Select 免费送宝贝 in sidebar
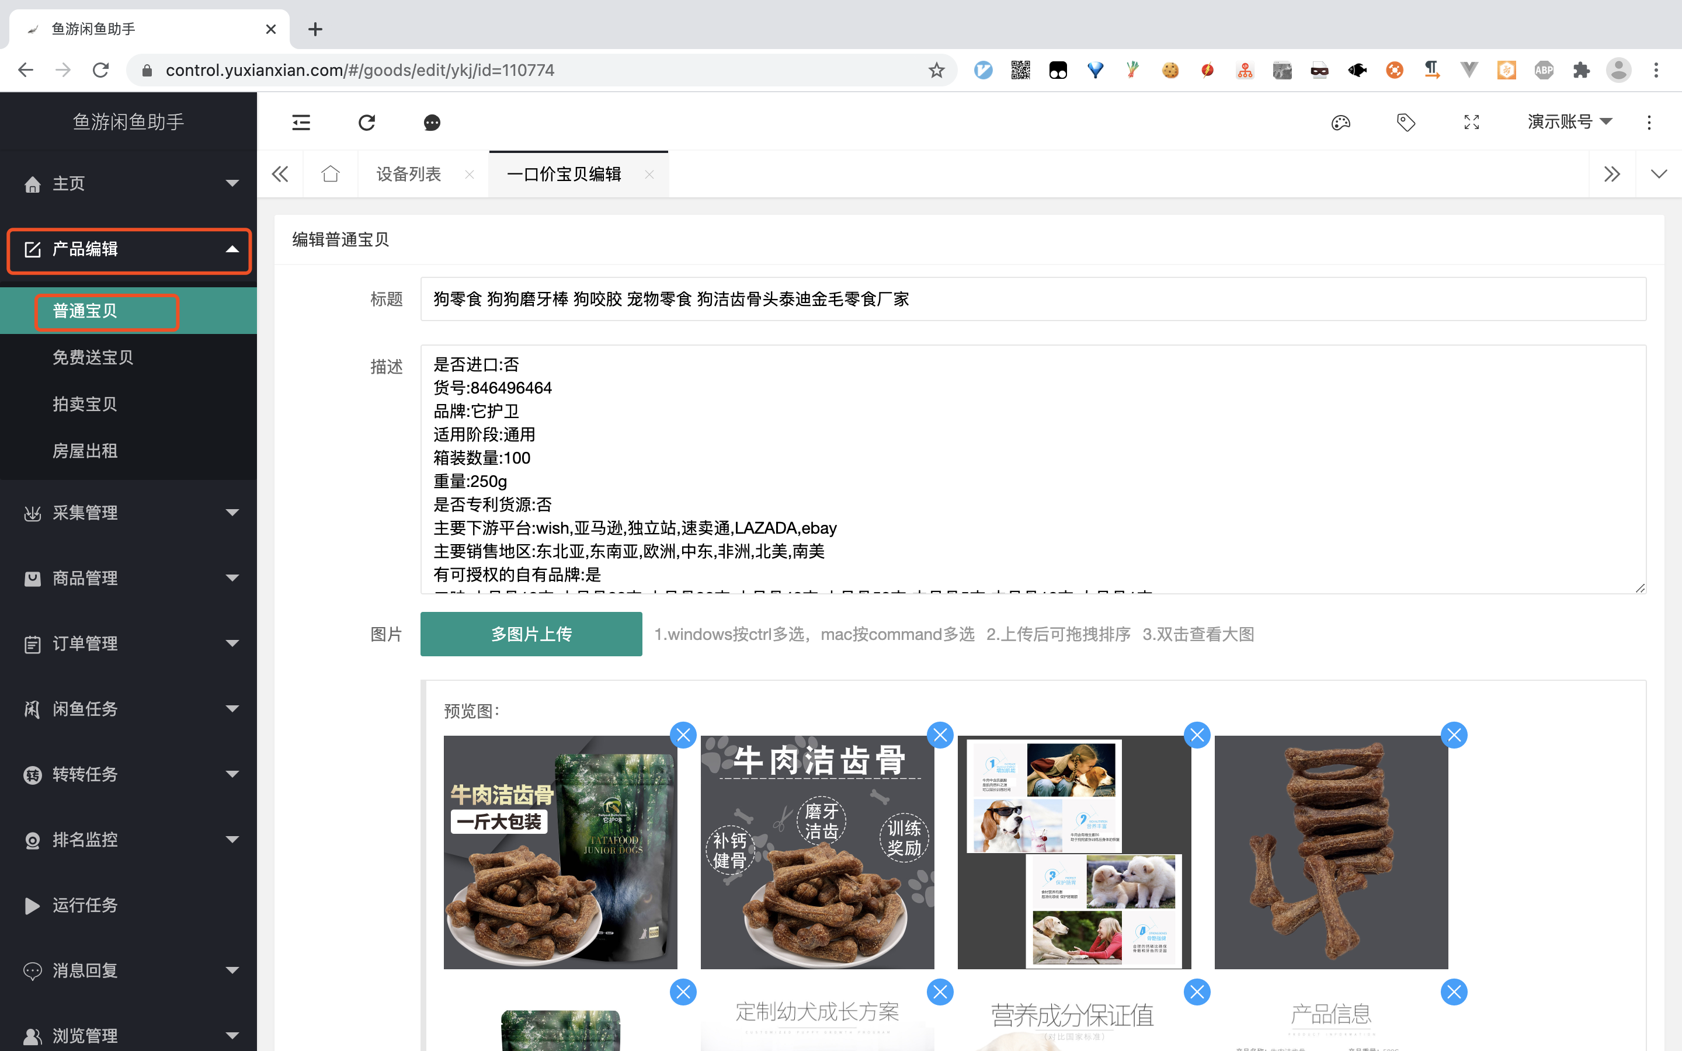This screenshot has height=1051, width=1682. pos(92,357)
